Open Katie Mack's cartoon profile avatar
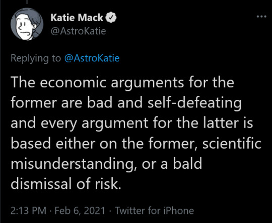 (27, 24)
